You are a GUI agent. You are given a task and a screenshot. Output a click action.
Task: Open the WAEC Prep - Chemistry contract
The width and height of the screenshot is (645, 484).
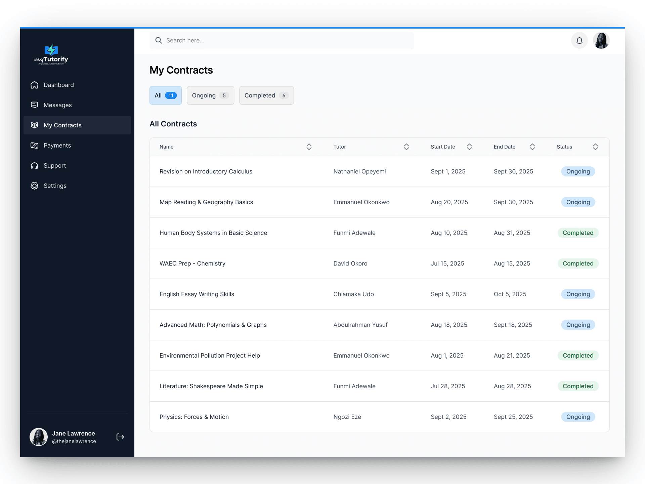coord(192,264)
